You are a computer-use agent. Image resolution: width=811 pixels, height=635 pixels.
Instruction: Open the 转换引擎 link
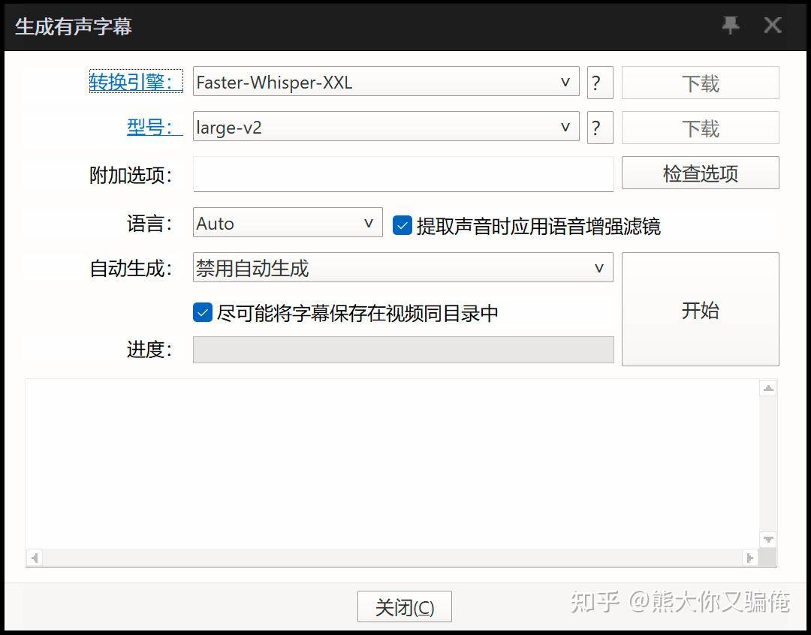pyautogui.click(x=136, y=81)
